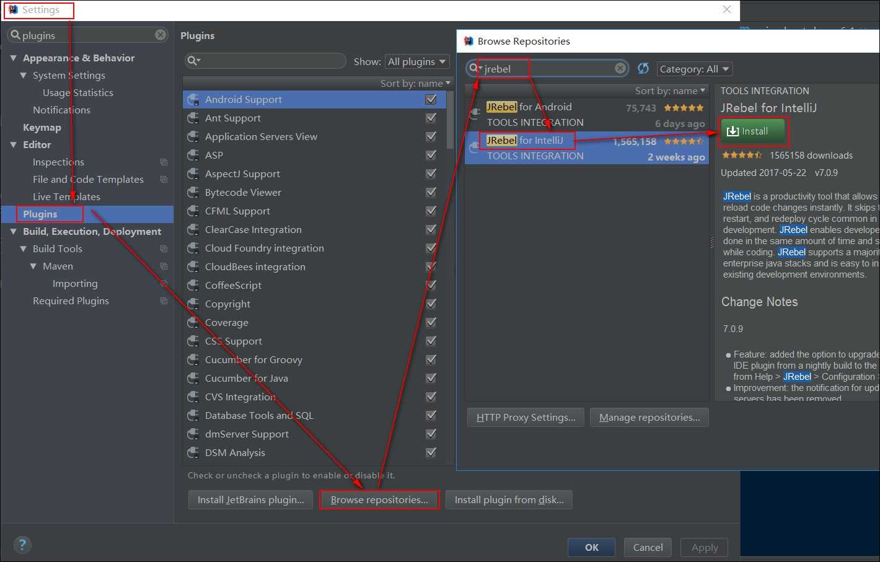Refresh the repository plugin list
880x562 pixels.
pos(643,68)
